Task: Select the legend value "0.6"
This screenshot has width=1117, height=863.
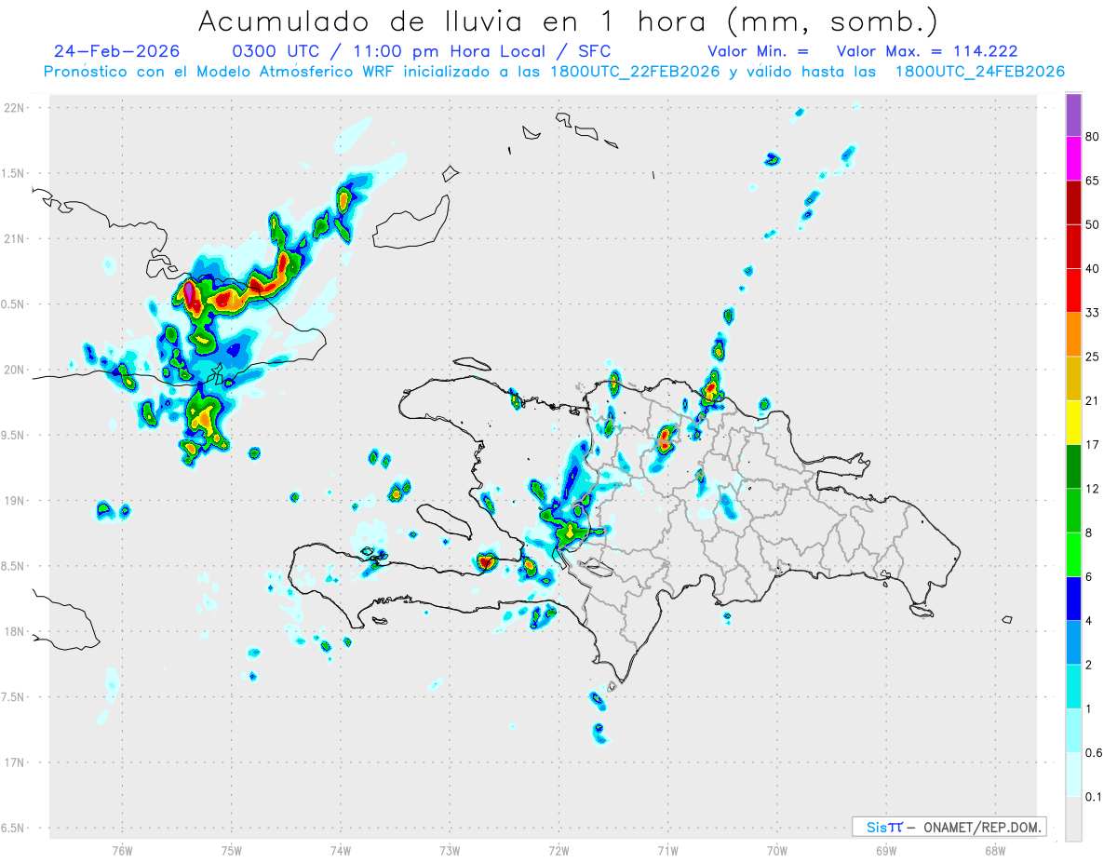Action: 1094,752
